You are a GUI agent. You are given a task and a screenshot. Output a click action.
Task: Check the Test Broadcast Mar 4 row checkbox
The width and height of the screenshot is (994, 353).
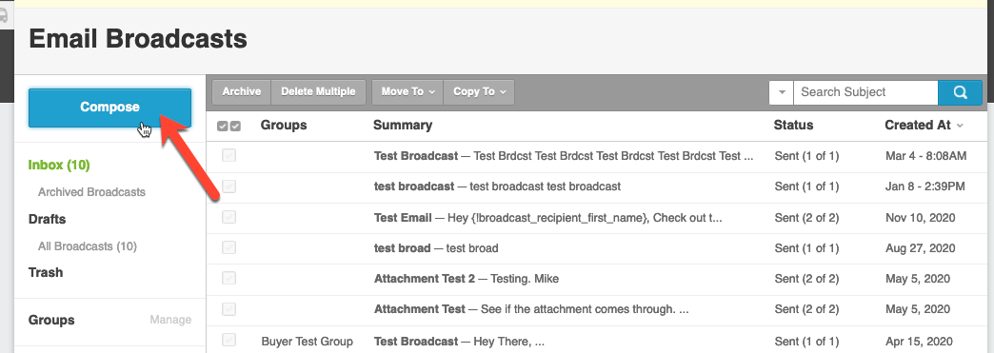coord(229,155)
